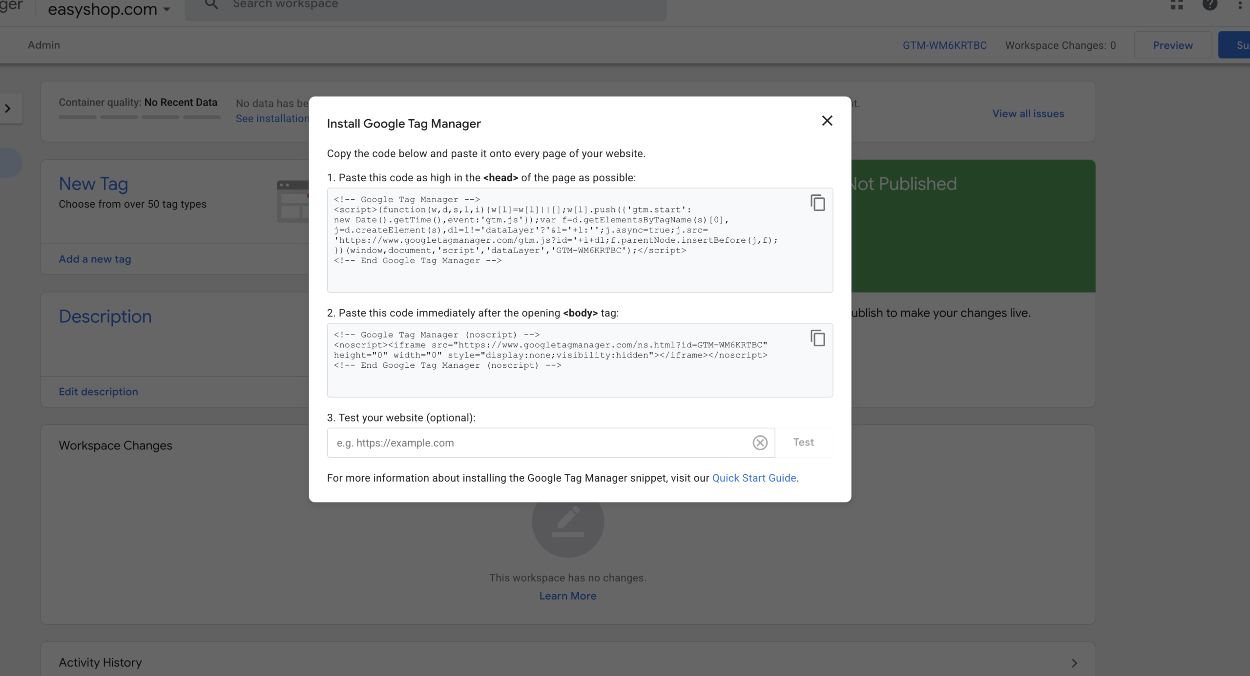Screen dimensions: 1250x676
Task: Expand the collapsed left sidebar arrow
Action: (8, 108)
